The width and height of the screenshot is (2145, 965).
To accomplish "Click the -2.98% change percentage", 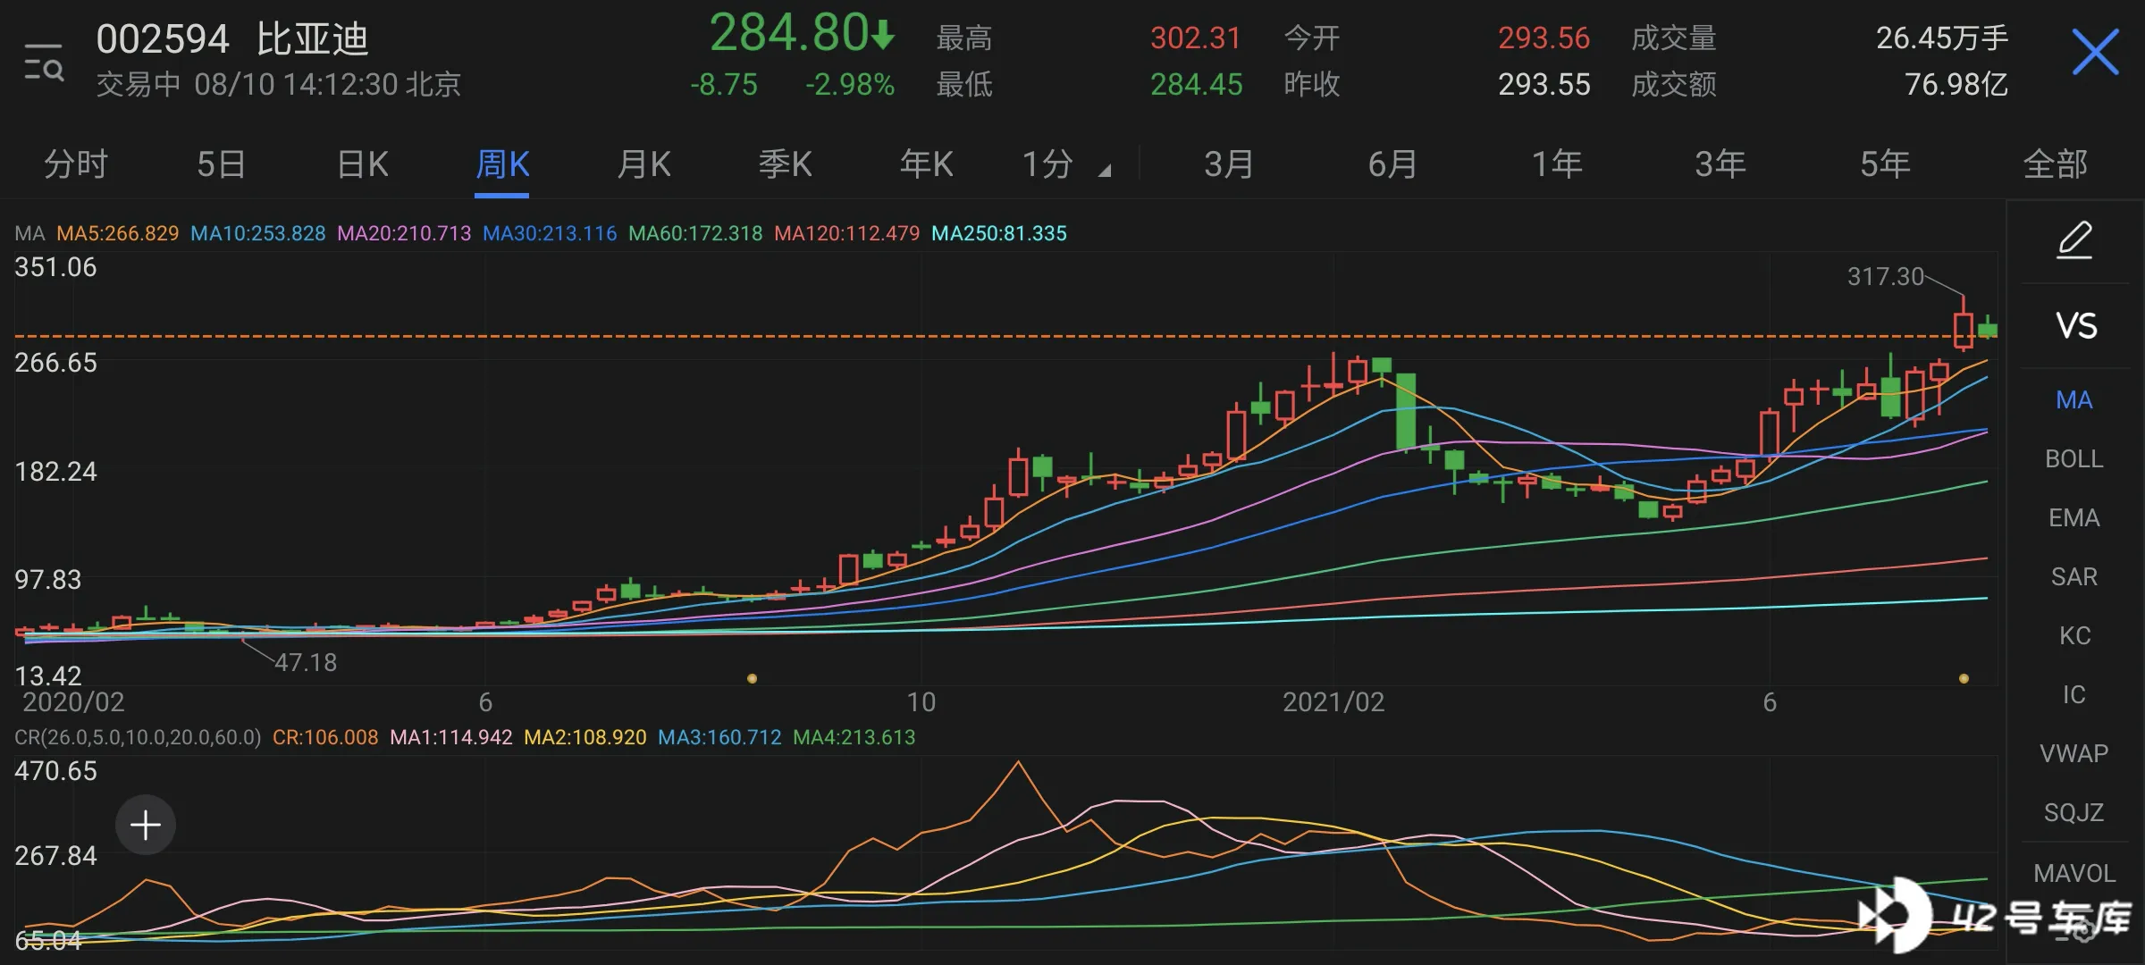I will [x=850, y=84].
